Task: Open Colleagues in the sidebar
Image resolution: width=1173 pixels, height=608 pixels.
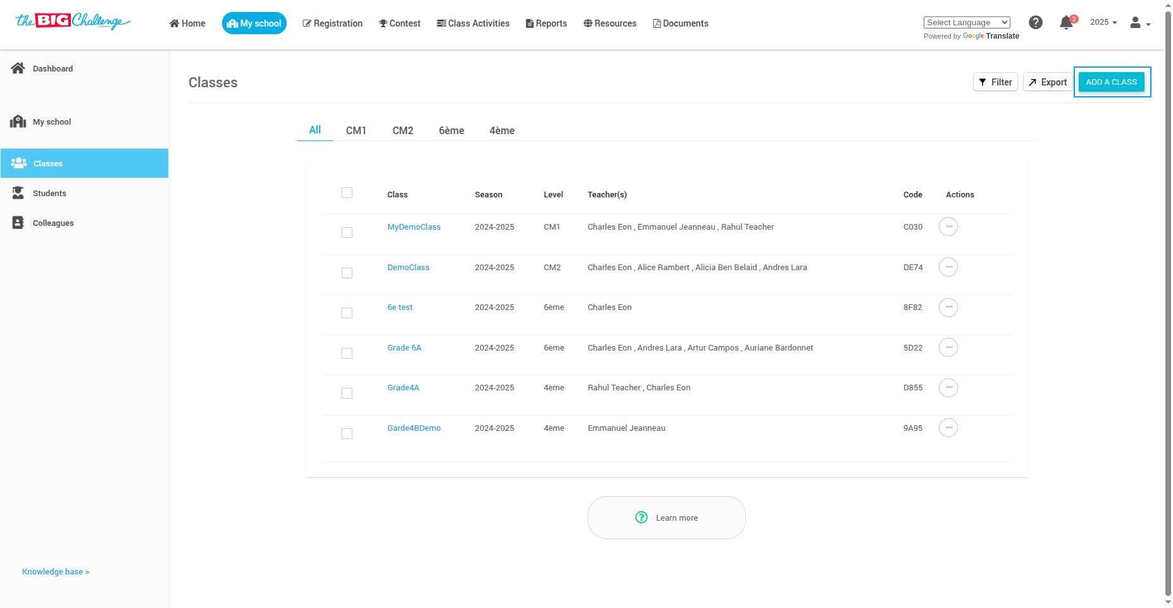Action: (53, 223)
